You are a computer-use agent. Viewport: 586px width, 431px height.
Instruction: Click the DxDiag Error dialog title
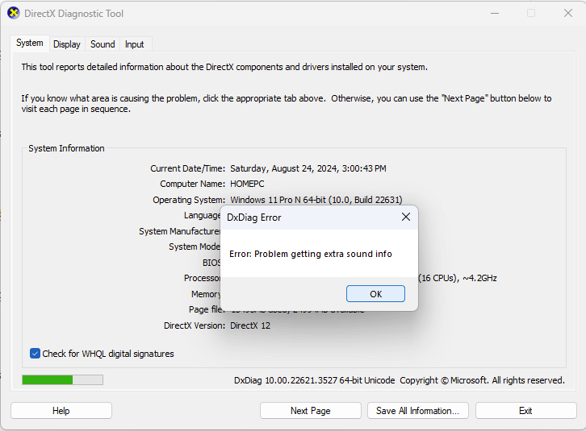tap(253, 218)
